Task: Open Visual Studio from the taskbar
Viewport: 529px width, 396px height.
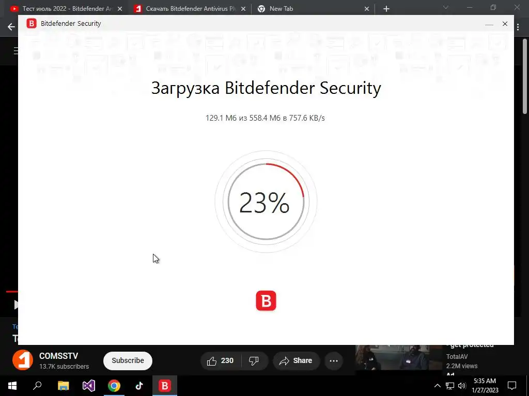Action: pos(89,386)
